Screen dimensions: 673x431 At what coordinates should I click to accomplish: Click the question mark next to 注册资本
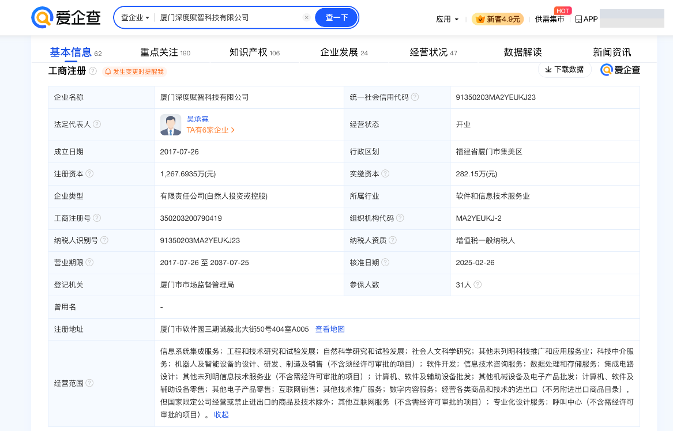point(89,173)
